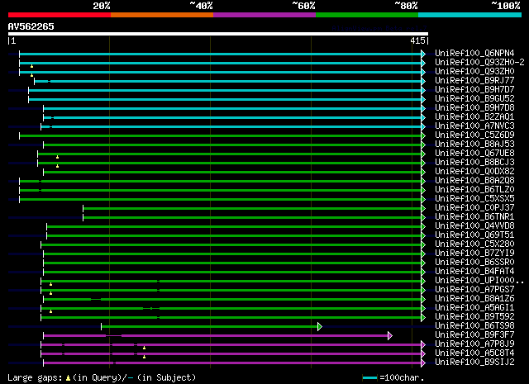Screen dimensions: 529x384
Task: Select the white AV562265 query sequence bar
Action: click(x=218, y=34)
